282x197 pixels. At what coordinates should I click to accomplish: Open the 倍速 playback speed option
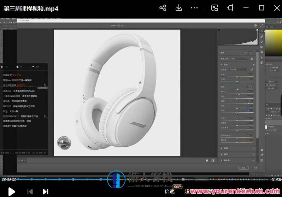170,191
